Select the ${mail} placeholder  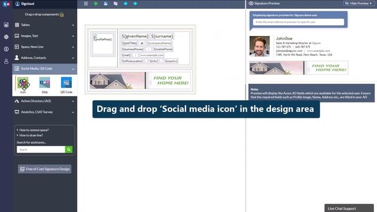click(x=126, y=55)
